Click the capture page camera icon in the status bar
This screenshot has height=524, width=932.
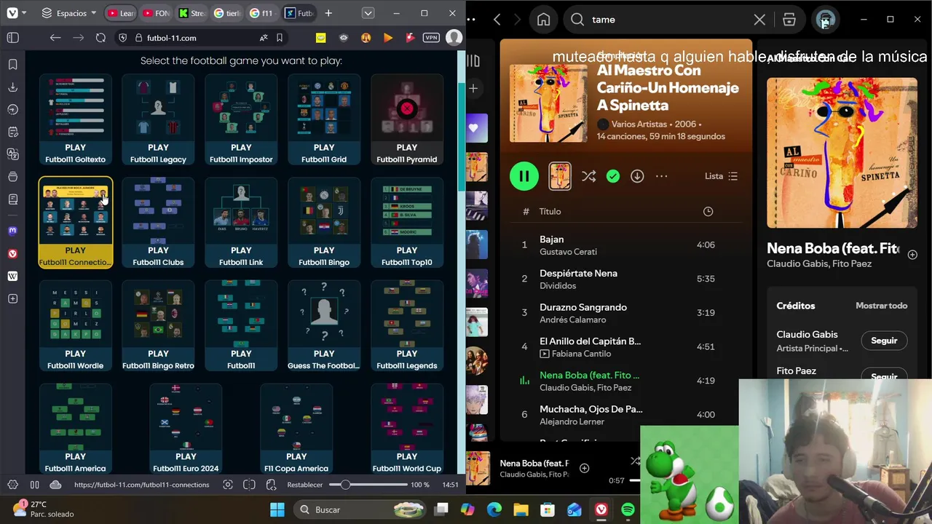(x=228, y=485)
